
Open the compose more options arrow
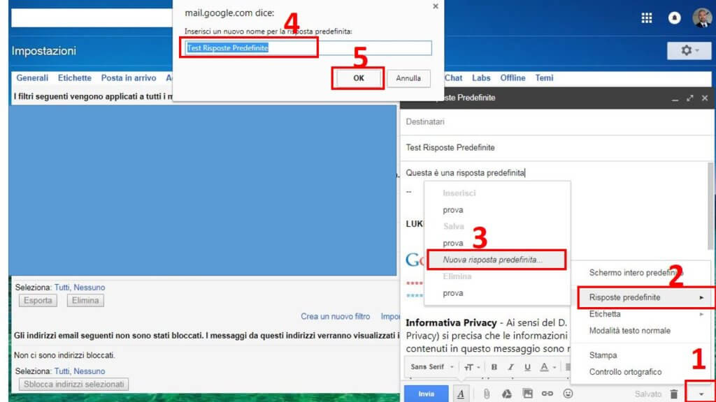(701, 394)
